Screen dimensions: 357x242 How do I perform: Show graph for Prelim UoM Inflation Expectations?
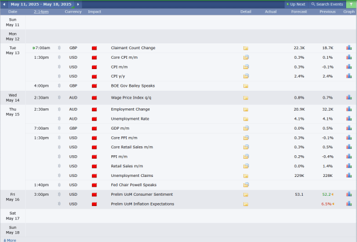(x=349, y=204)
